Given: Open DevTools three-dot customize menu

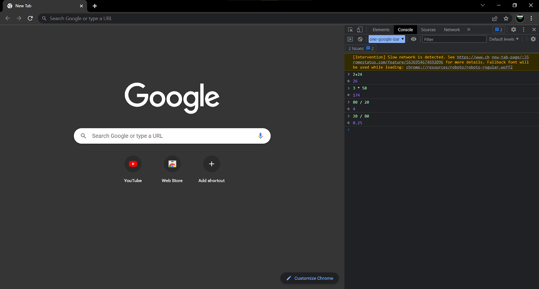Looking at the screenshot, I should point(524,30).
